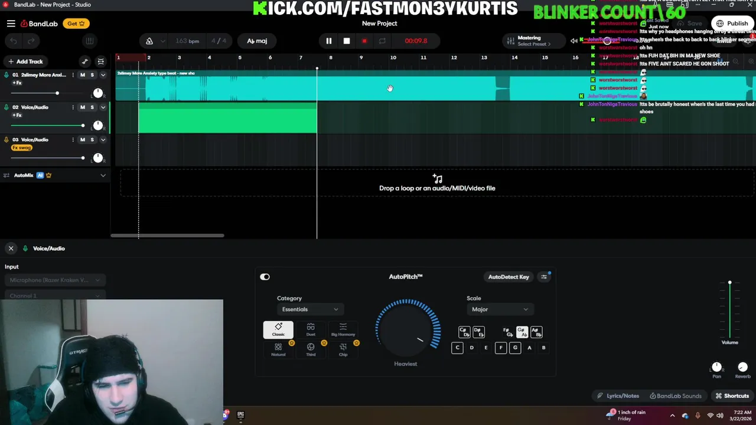
Task: Expand track 02 chevron
Action: [103, 107]
